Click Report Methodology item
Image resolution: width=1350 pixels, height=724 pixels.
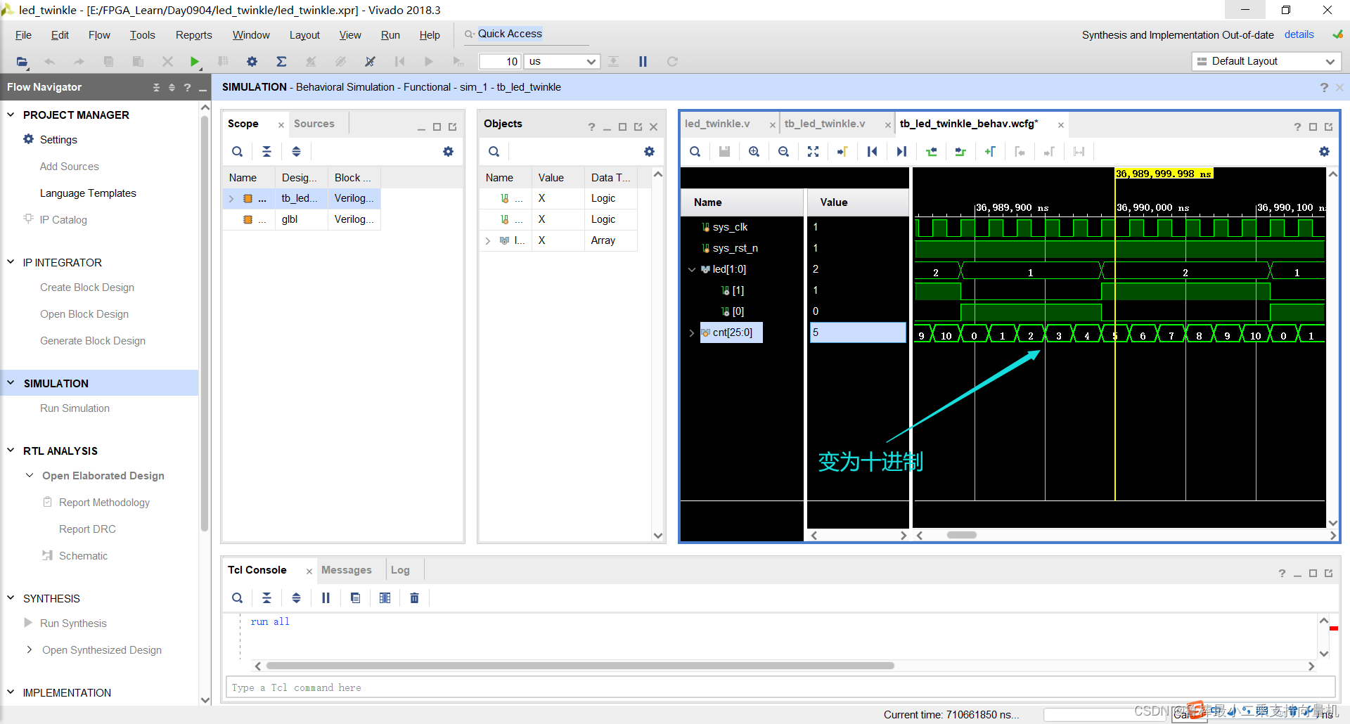104,503
